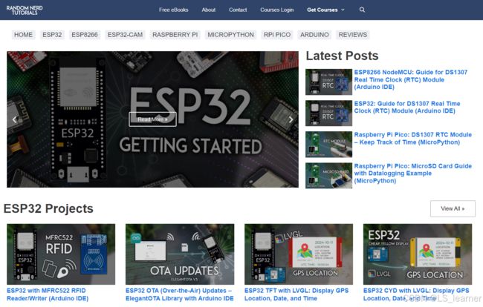Viewport: 483px width, 307px height.
Task: Open ESP32 Cheap Yellow Display GPS image
Action: (x=418, y=254)
